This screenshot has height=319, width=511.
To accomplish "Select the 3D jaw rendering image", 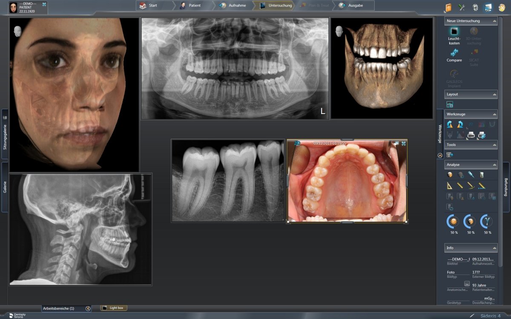I will [x=382, y=68].
